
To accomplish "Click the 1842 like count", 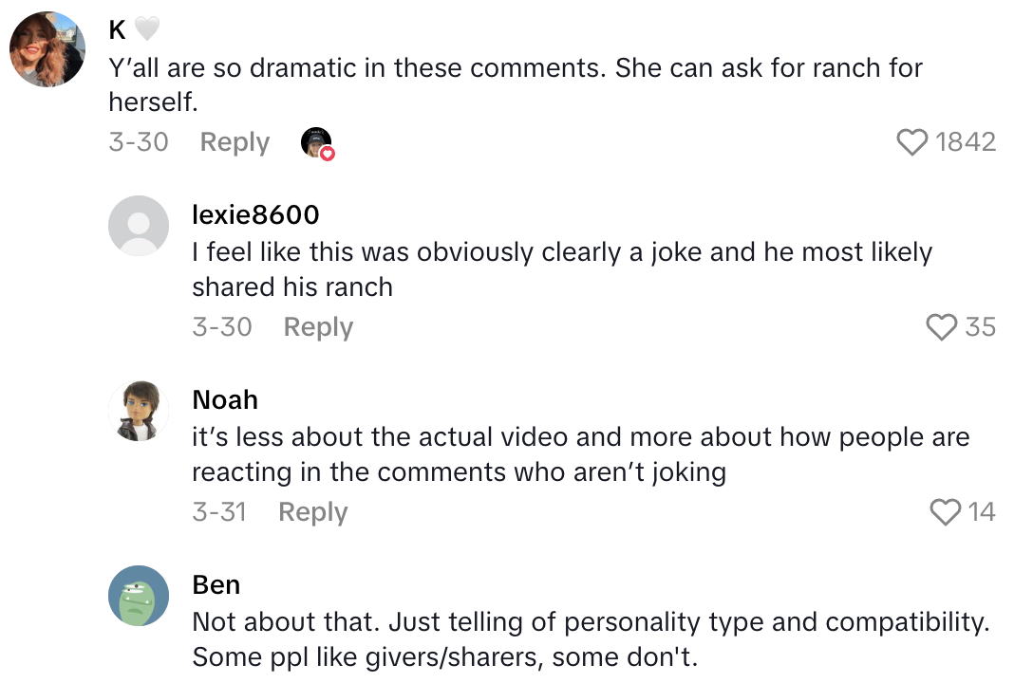I will click(965, 142).
